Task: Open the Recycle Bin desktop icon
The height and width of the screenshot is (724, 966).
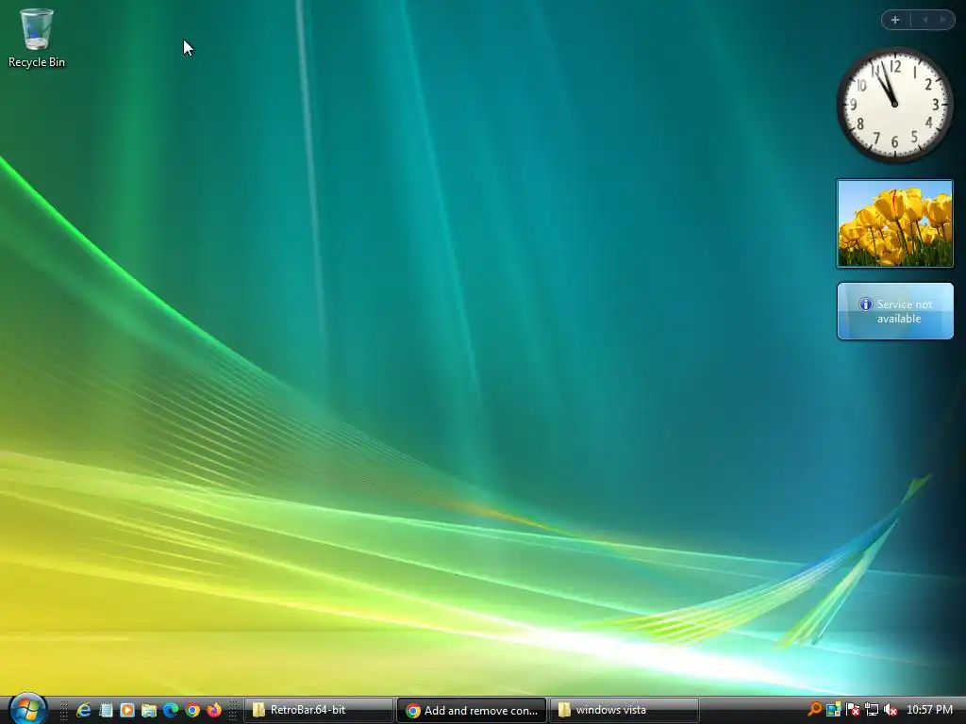Action: pyautogui.click(x=37, y=38)
